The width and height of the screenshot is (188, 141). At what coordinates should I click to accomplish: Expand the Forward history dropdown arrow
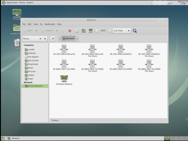(56, 31)
